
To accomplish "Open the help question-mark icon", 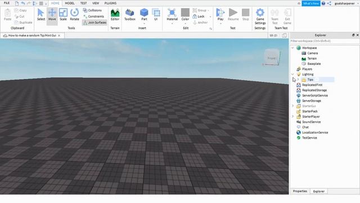I will pos(323,3).
